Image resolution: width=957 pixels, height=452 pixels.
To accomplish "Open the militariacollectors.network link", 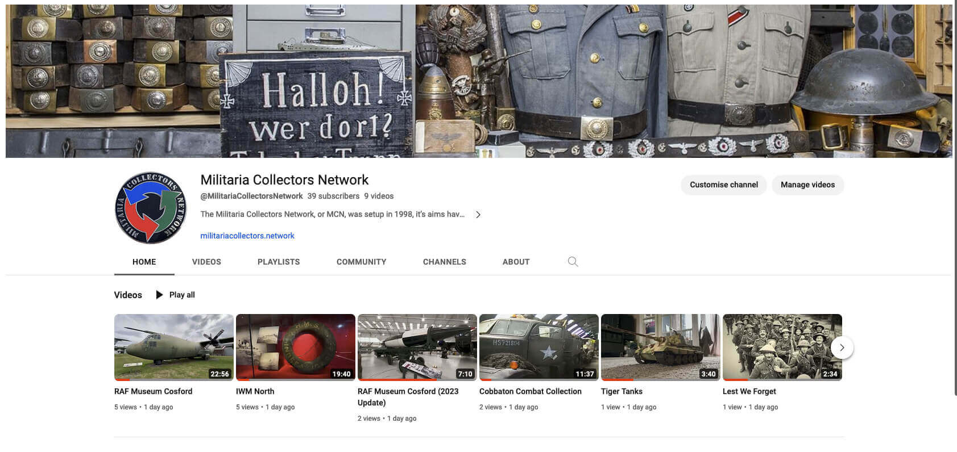I will tap(247, 236).
